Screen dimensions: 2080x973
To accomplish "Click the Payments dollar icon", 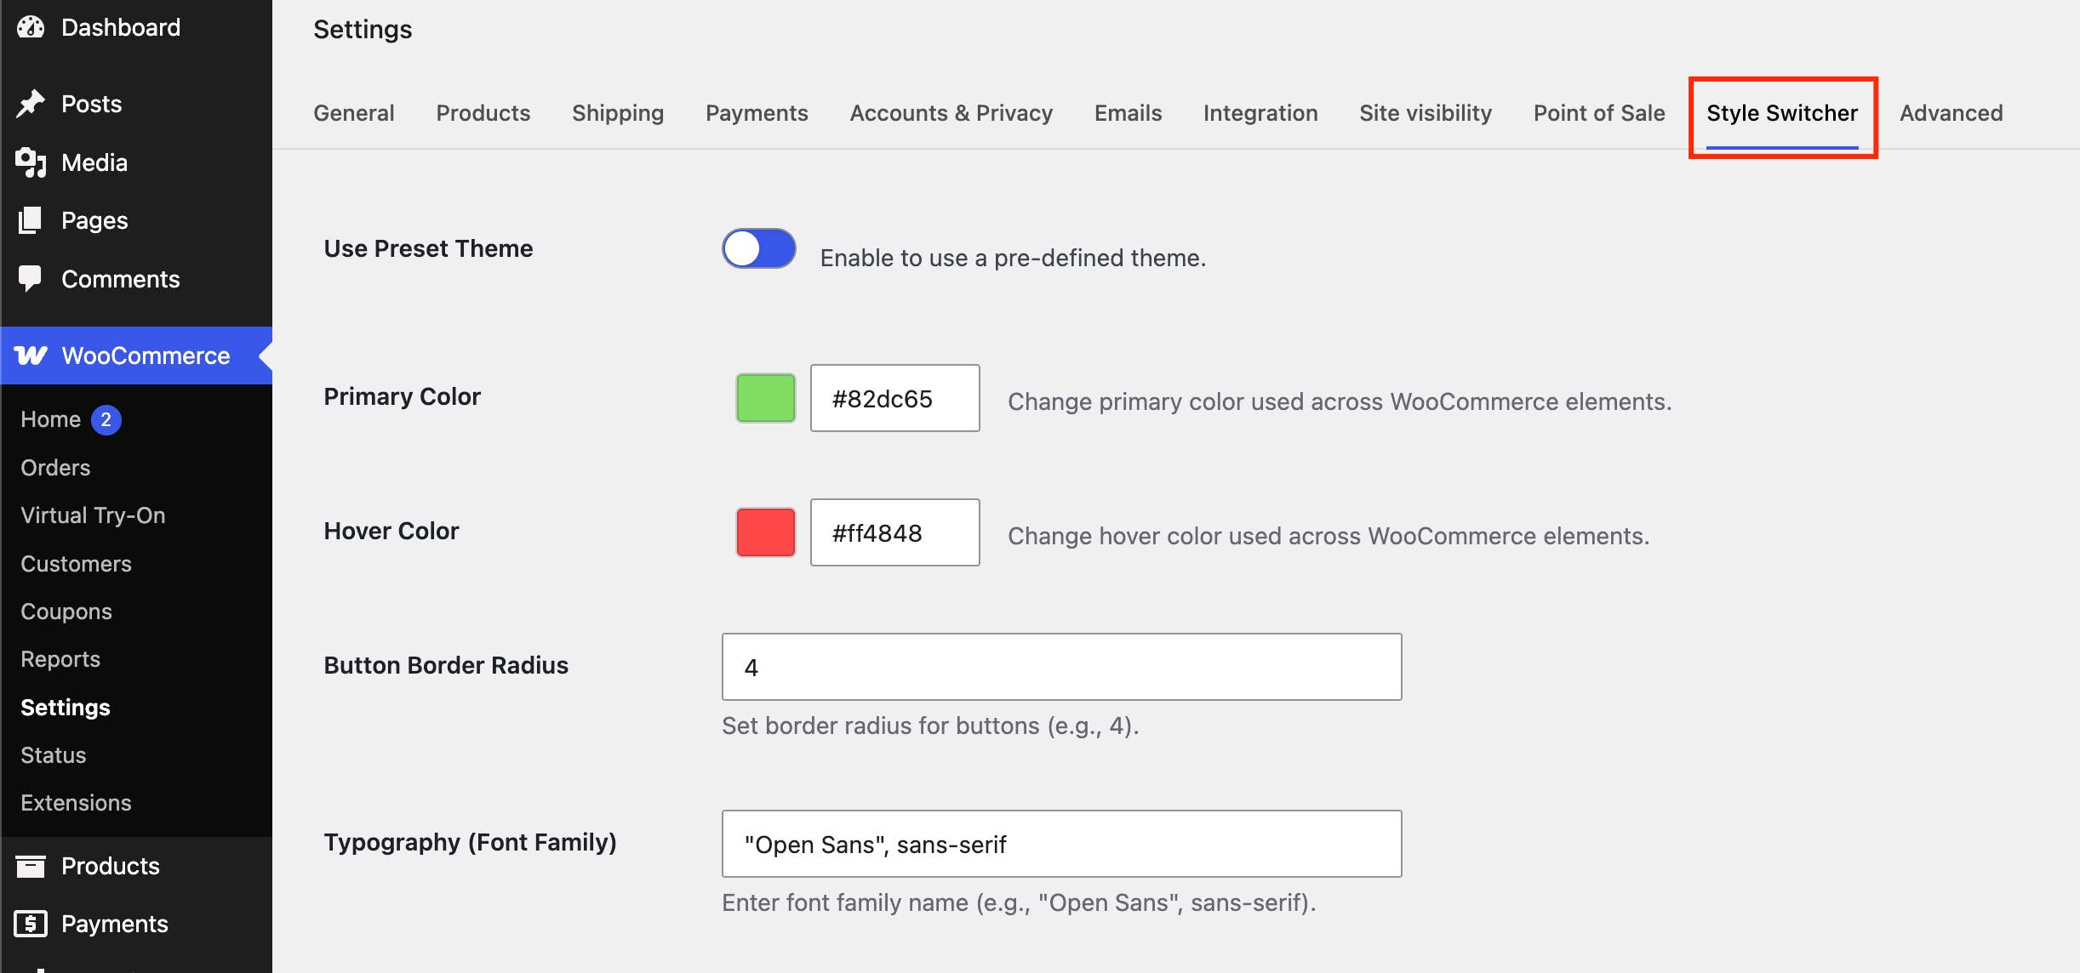I will tap(31, 924).
